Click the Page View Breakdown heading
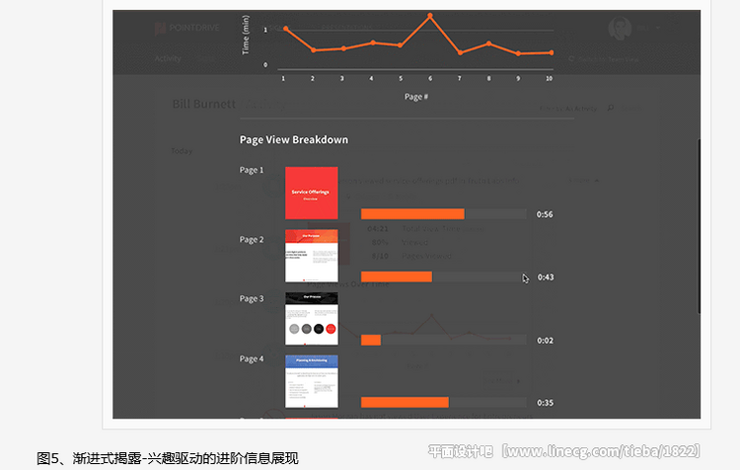The width and height of the screenshot is (740, 470). pos(294,140)
